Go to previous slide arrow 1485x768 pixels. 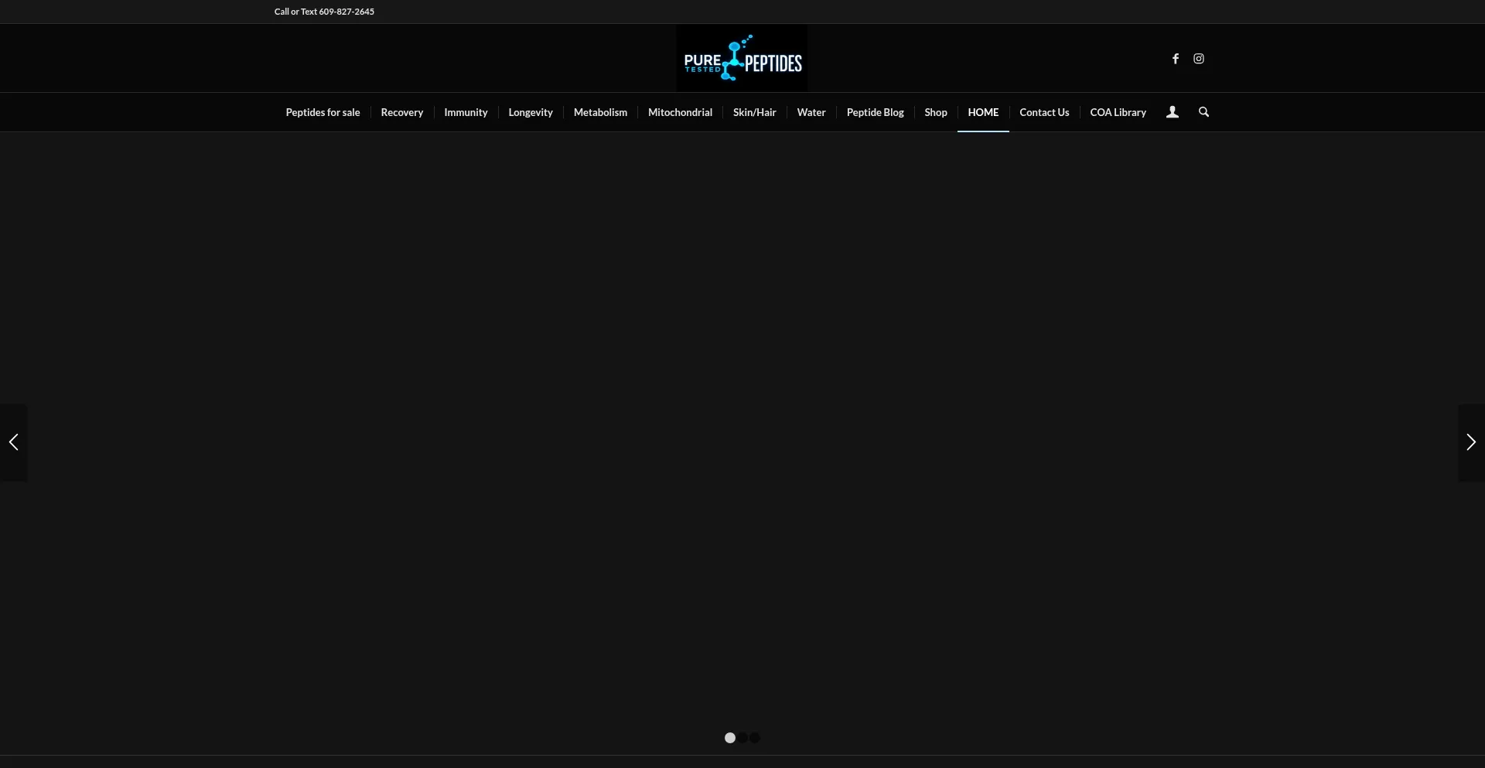click(14, 442)
